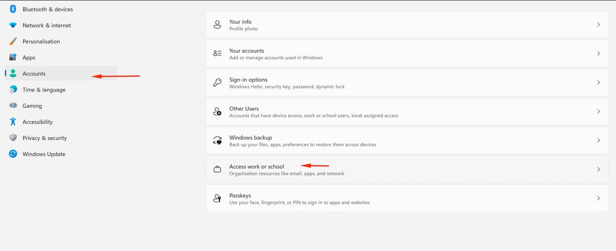Click the Access work or school briefcase icon
The width and height of the screenshot is (616, 251).
217,170
